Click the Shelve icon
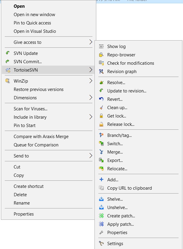The height and width of the screenshot is (249, 183). [101, 199]
